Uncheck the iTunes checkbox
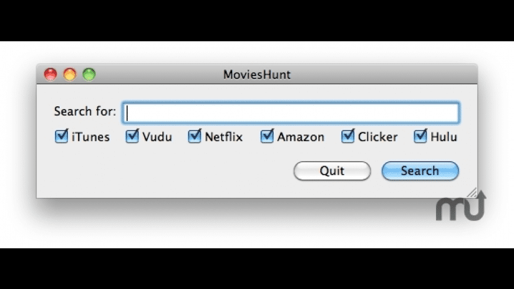The image size is (514, 289). pyautogui.click(x=61, y=137)
